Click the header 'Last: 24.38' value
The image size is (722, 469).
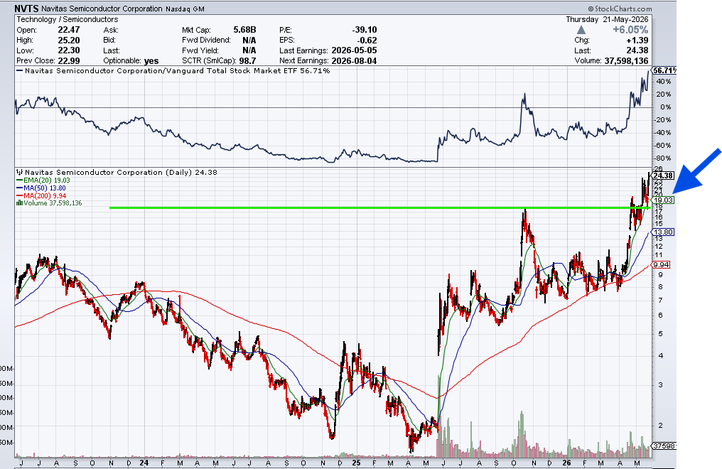[x=637, y=50]
